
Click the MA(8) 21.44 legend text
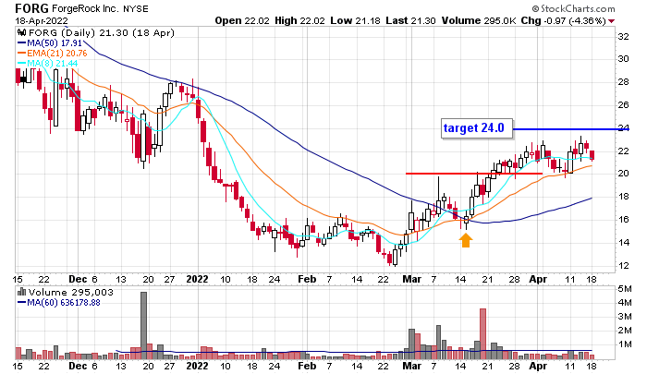coord(52,64)
